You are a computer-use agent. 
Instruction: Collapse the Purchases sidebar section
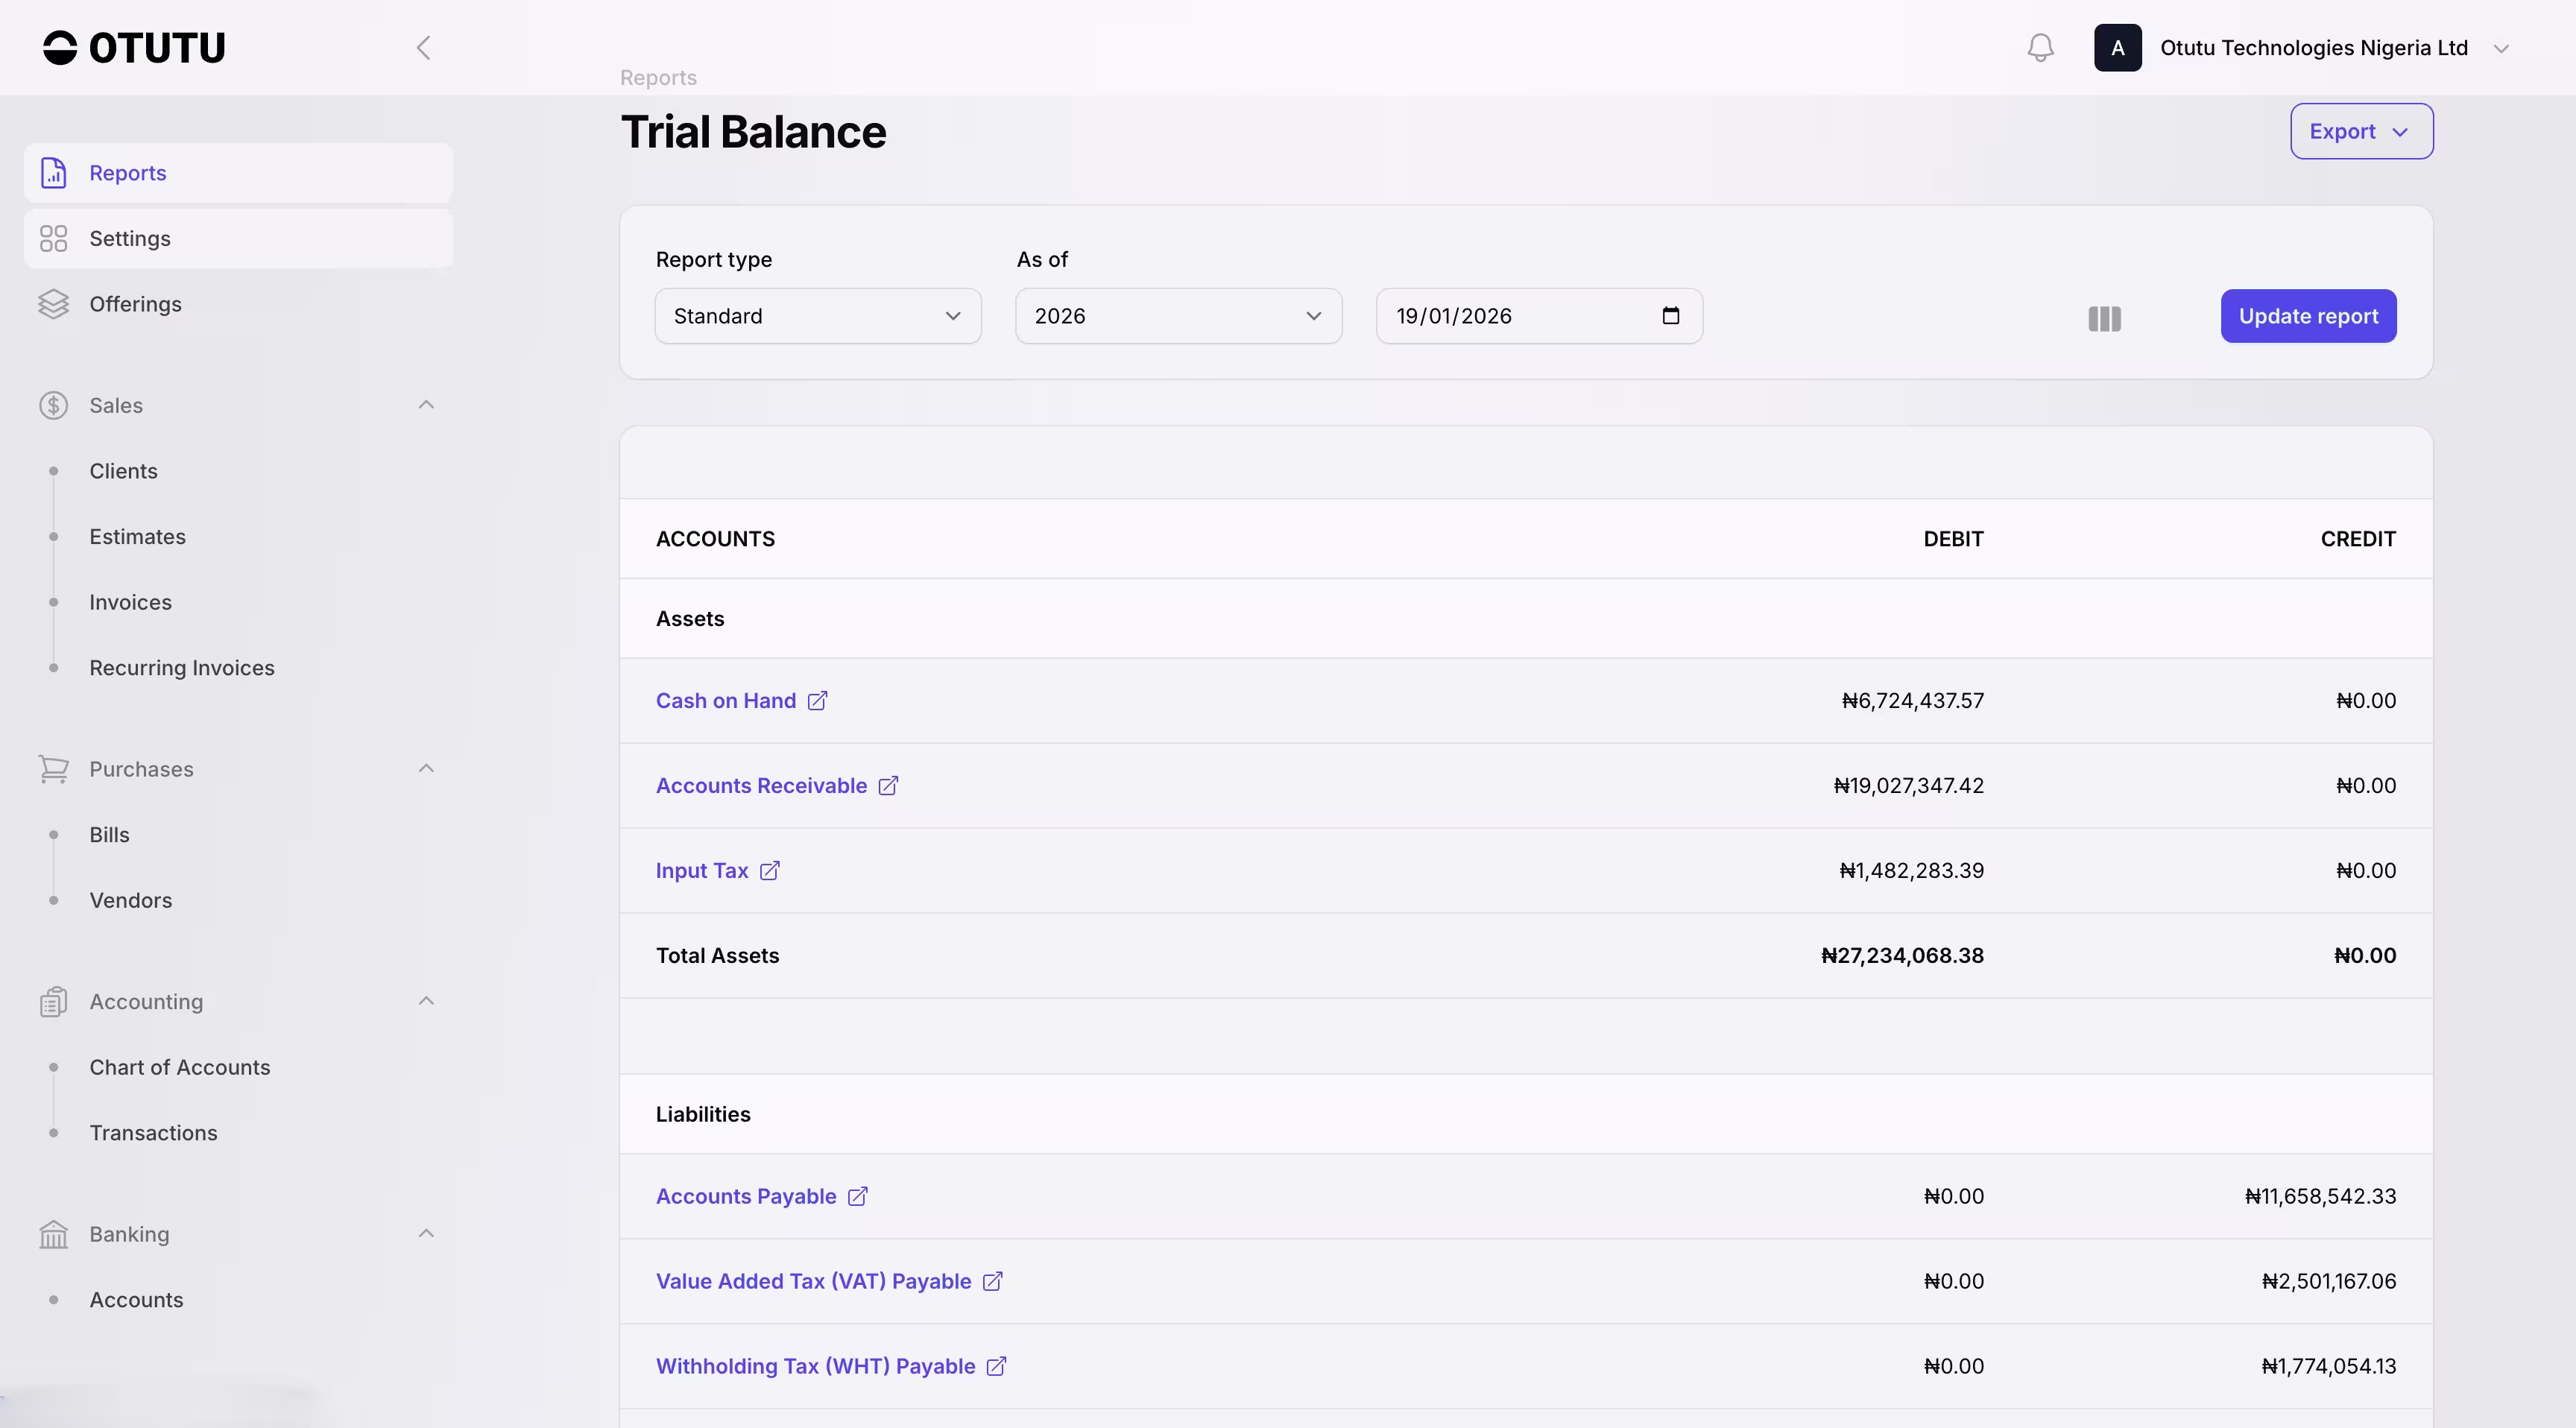[x=426, y=769]
